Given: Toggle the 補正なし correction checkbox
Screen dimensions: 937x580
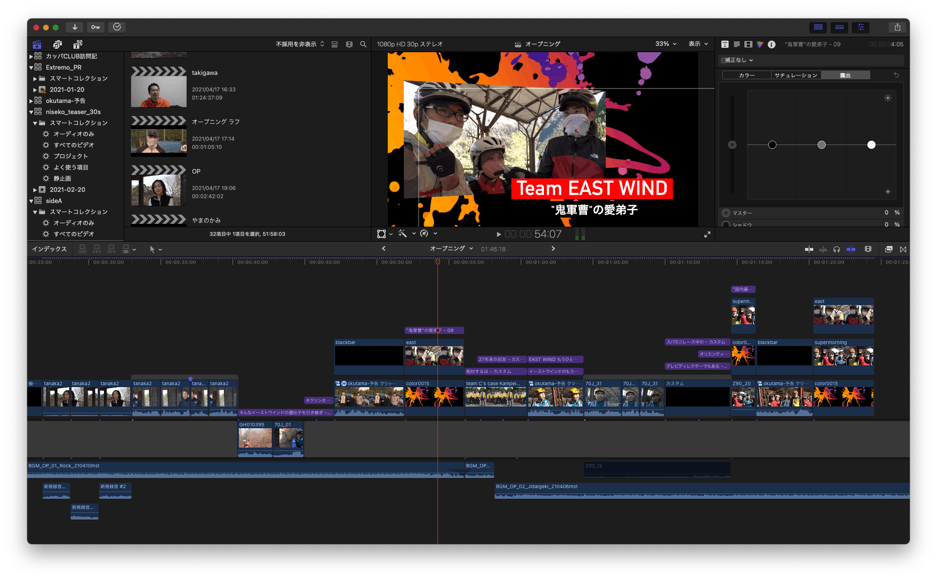Looking at the screenshot, I should pos(724,60).
